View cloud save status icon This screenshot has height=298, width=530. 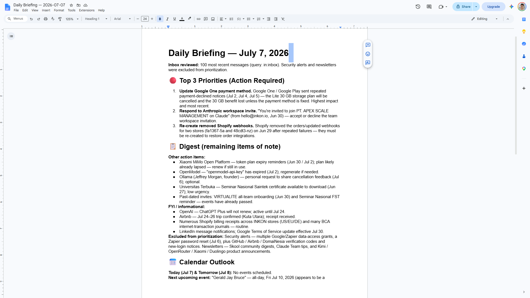(86, 5)
